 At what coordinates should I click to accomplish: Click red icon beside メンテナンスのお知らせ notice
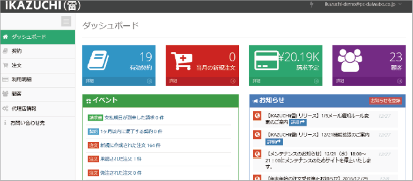coord(257,154)
